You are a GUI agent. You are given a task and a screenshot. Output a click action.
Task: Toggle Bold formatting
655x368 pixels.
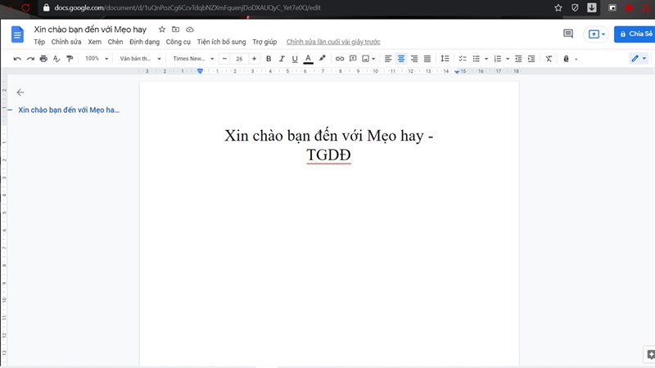[x=269, y=59]
